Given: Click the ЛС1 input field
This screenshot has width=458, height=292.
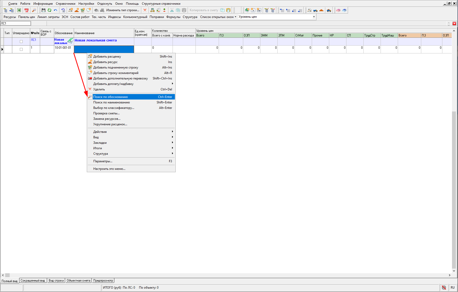Looking at the screenshot, I should click(x=16, y=23).
